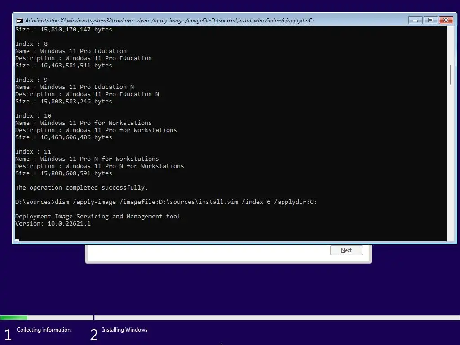Click size '16,463,606,406 bytes' line

[x=64, y=137]
